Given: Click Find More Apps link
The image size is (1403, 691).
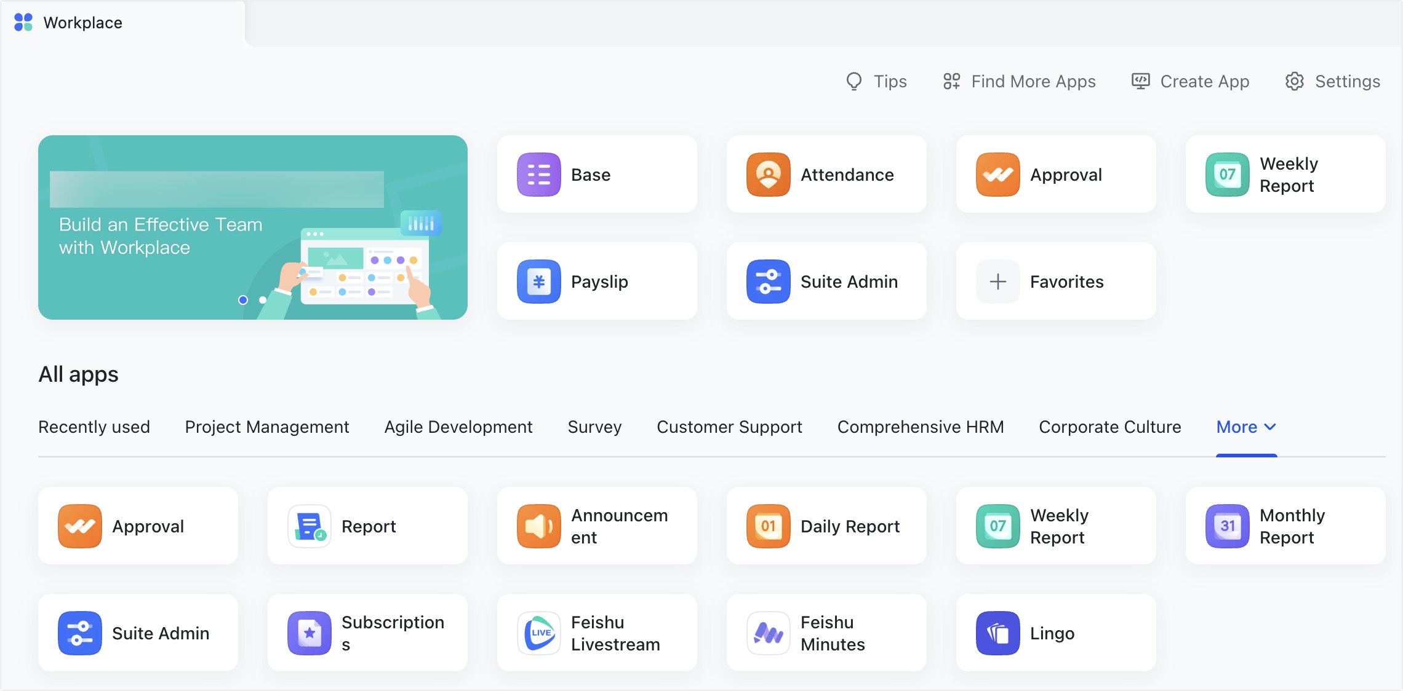Looking at the screenshot, I should pos(1019,82).
